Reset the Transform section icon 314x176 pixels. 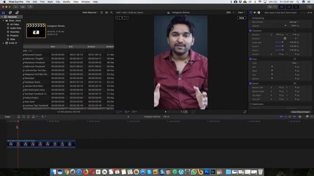click(295, 31)
